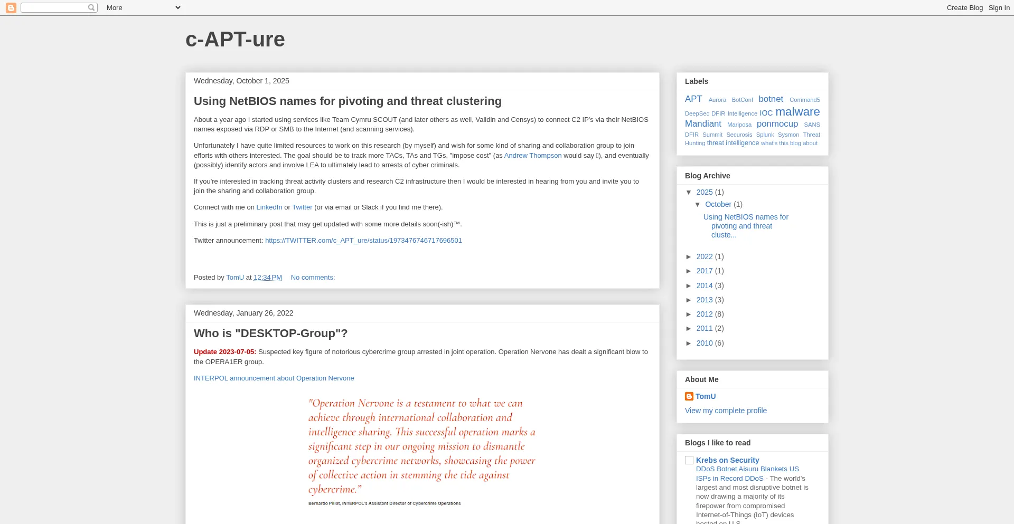Open the LinkedIn link in the post
This screenshot has height=524, width=1014.
(269, 207)
